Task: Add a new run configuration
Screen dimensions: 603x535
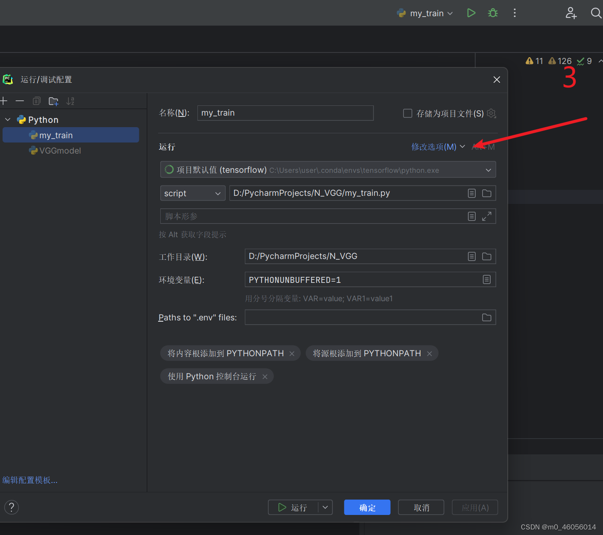Action: tap(4, 101)
